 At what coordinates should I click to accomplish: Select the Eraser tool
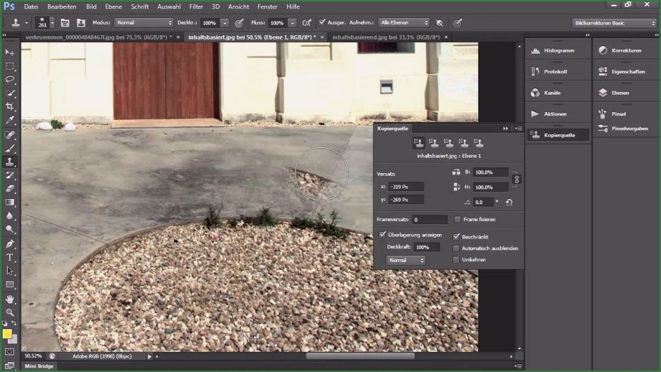coord(10,189)
